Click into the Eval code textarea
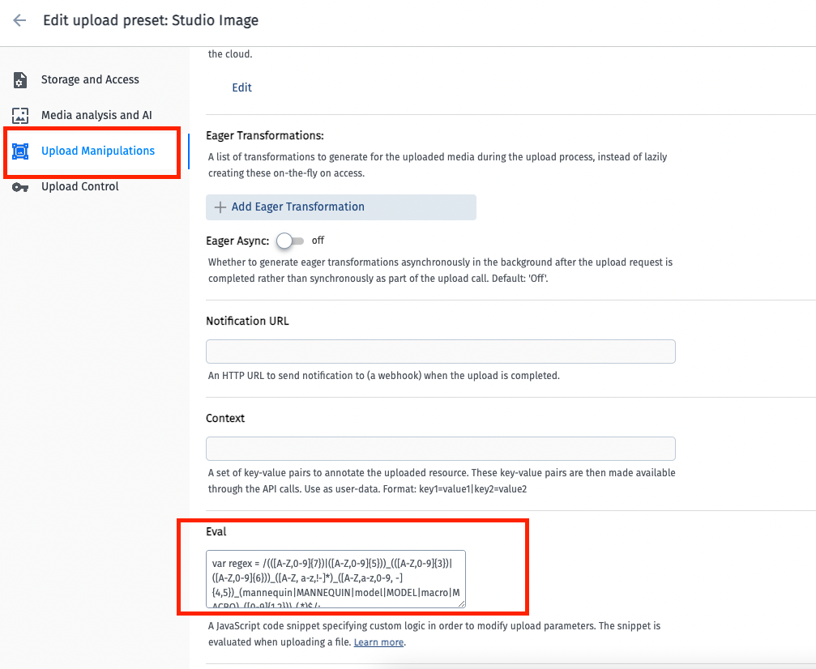Image resolution: width=816 pixels, height=669 pixels. pos(335,578)
